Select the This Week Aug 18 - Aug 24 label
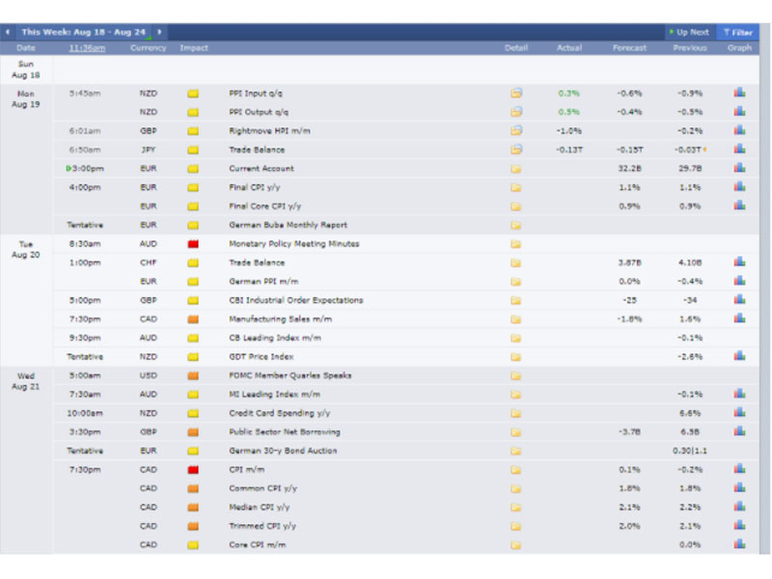Screen dimensions: 772x579 84,32
